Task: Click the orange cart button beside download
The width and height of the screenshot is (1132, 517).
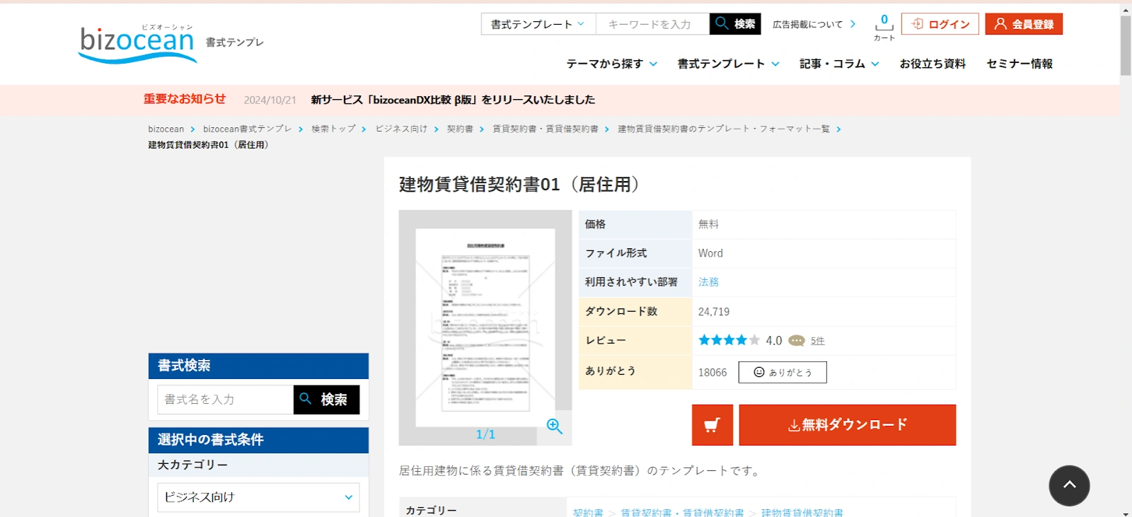Action: coord(712,425)
